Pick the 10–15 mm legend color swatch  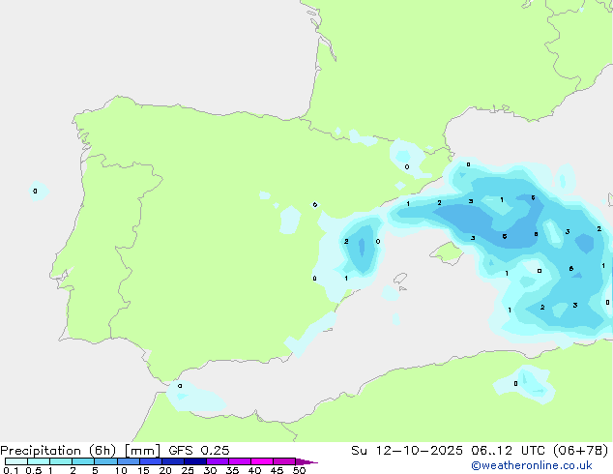pyautogui.click(x=128, y=461)
